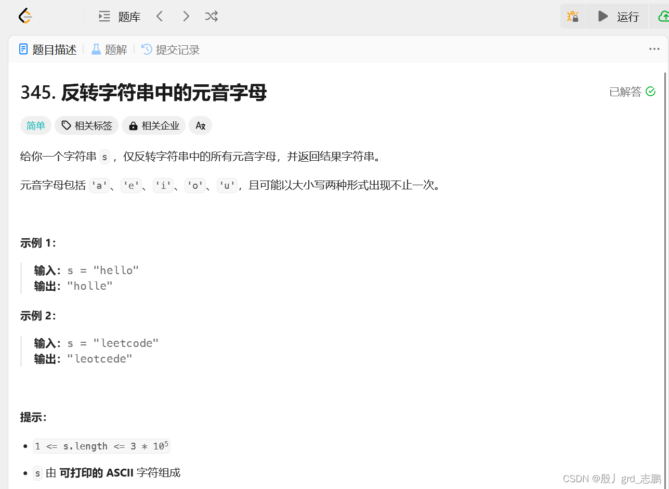Click the lock icon on 相关企业

tap(133, 125)
